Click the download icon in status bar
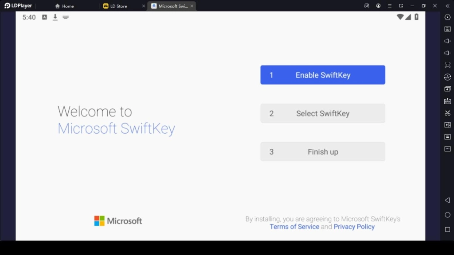 [x=55, y=17]
